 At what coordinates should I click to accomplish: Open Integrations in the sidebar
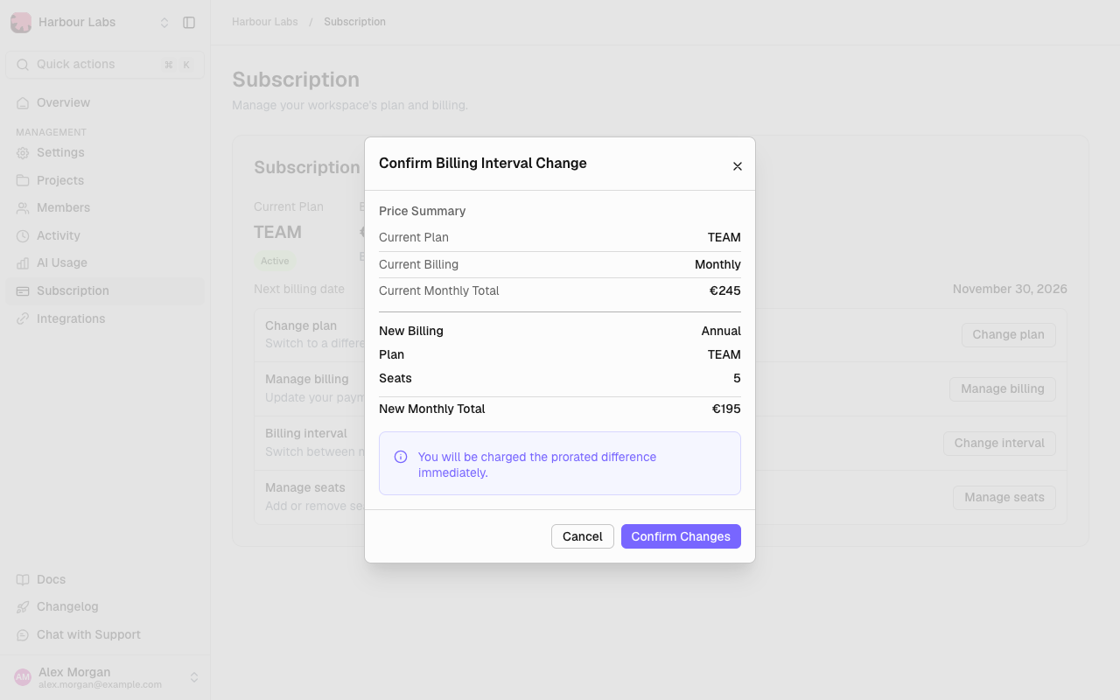click(105, 318)
